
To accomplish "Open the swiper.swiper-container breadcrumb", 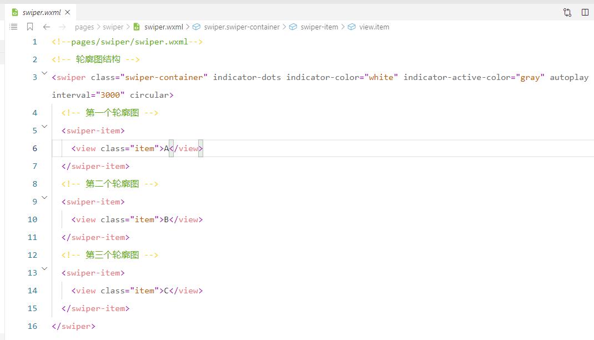I will tap(241, 27).
